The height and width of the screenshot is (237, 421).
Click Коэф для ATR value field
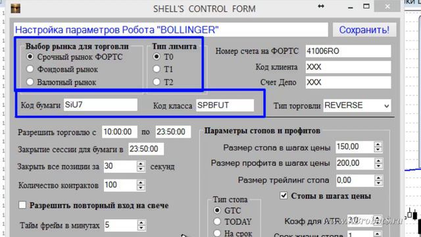[x=360, y=221]
